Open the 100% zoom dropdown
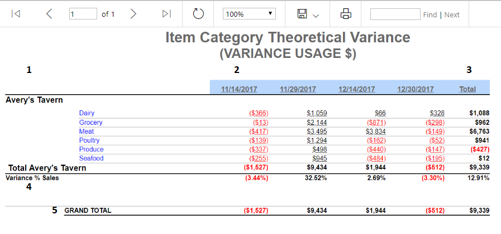This screenshot has height=234, width=501. pyautogui.click(x=249, y=14)
